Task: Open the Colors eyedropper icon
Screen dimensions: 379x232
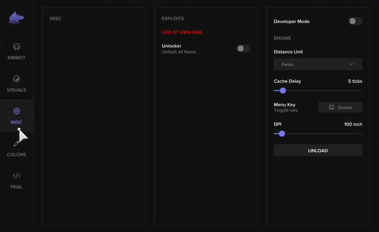Action: (16, 143)
